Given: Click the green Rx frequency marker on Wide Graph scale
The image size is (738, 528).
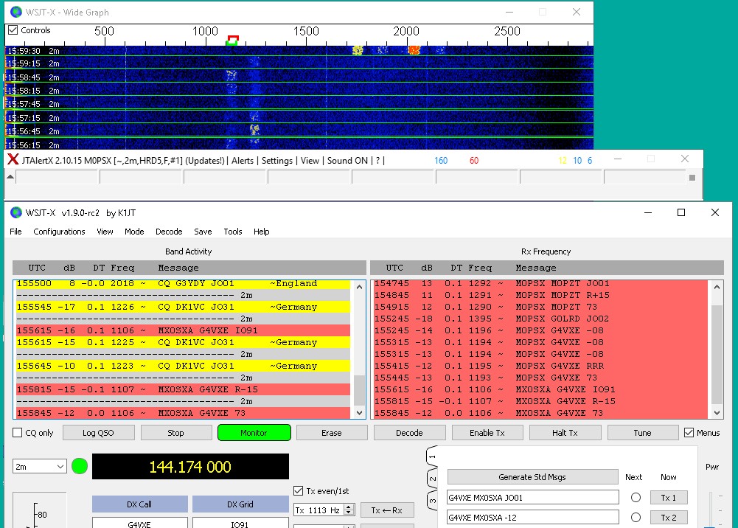Looking at the screenshot, I should point(231,43).
